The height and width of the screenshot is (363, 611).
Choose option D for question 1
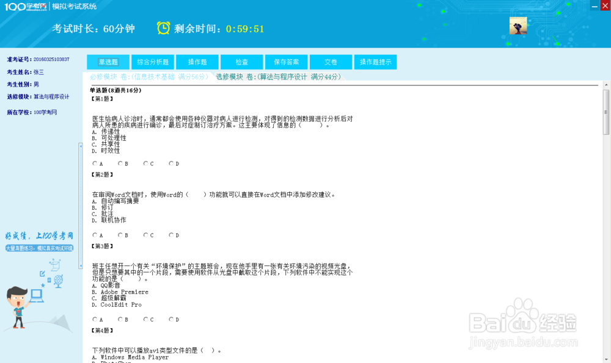point(171,164)
